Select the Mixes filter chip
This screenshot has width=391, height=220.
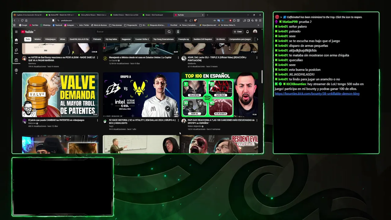[x=62, y=39]
